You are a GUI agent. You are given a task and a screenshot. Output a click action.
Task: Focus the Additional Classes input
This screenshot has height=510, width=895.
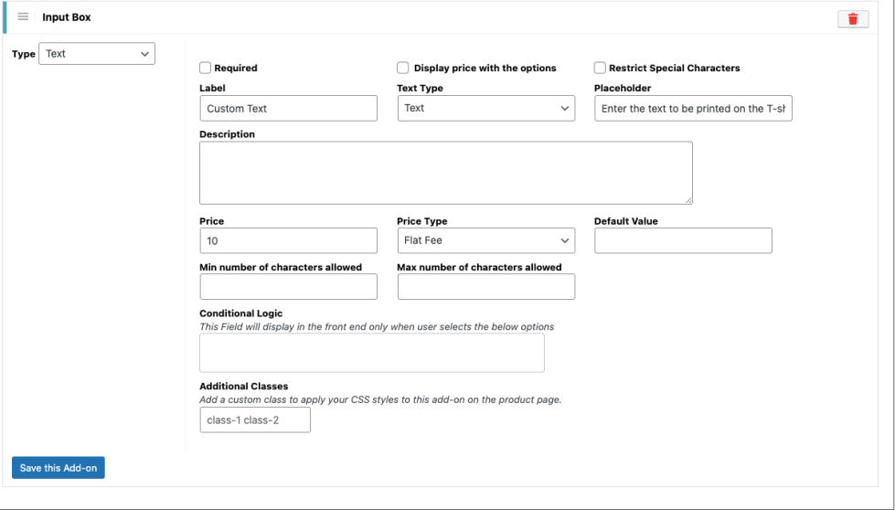click(x=255, y=420)
